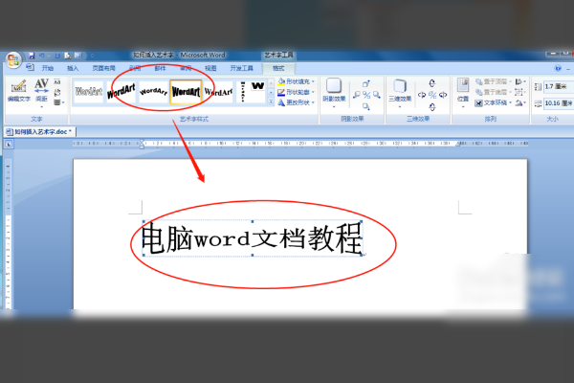Tilt 3-D effect up icon
This screenshot has height=383, width=574.
pos(432,83)
